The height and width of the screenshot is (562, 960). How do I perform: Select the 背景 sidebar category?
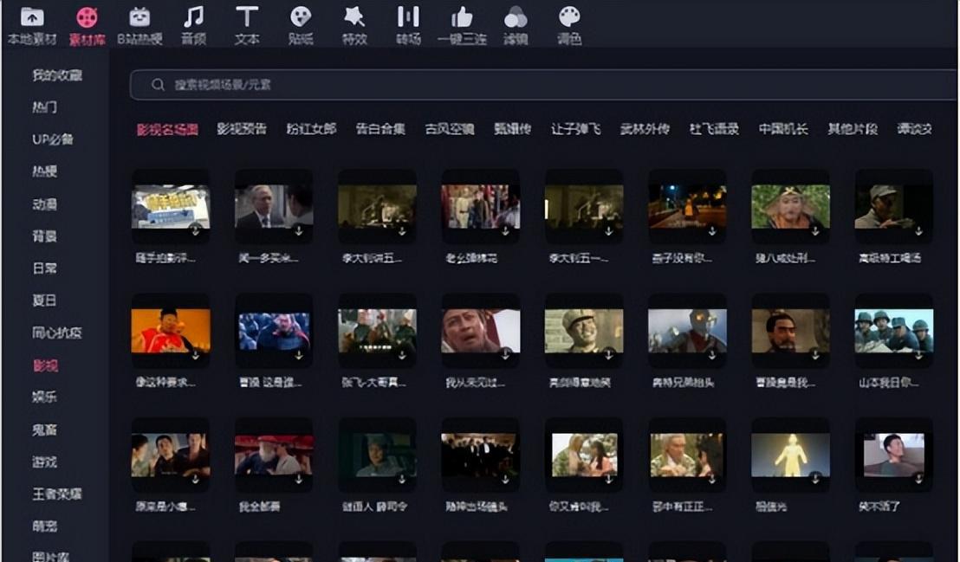(x=45, y=236)
